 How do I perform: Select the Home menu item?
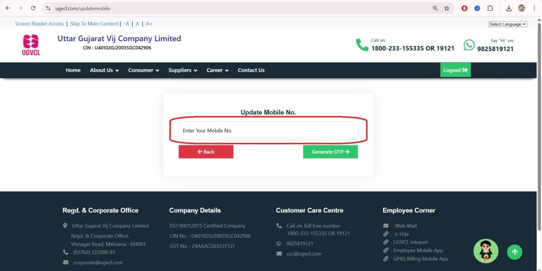[x=73, y=70]
